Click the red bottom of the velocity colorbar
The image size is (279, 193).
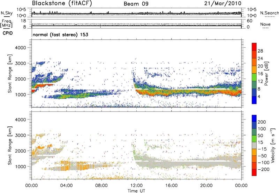pyautogui.click(x=254, y=172)
